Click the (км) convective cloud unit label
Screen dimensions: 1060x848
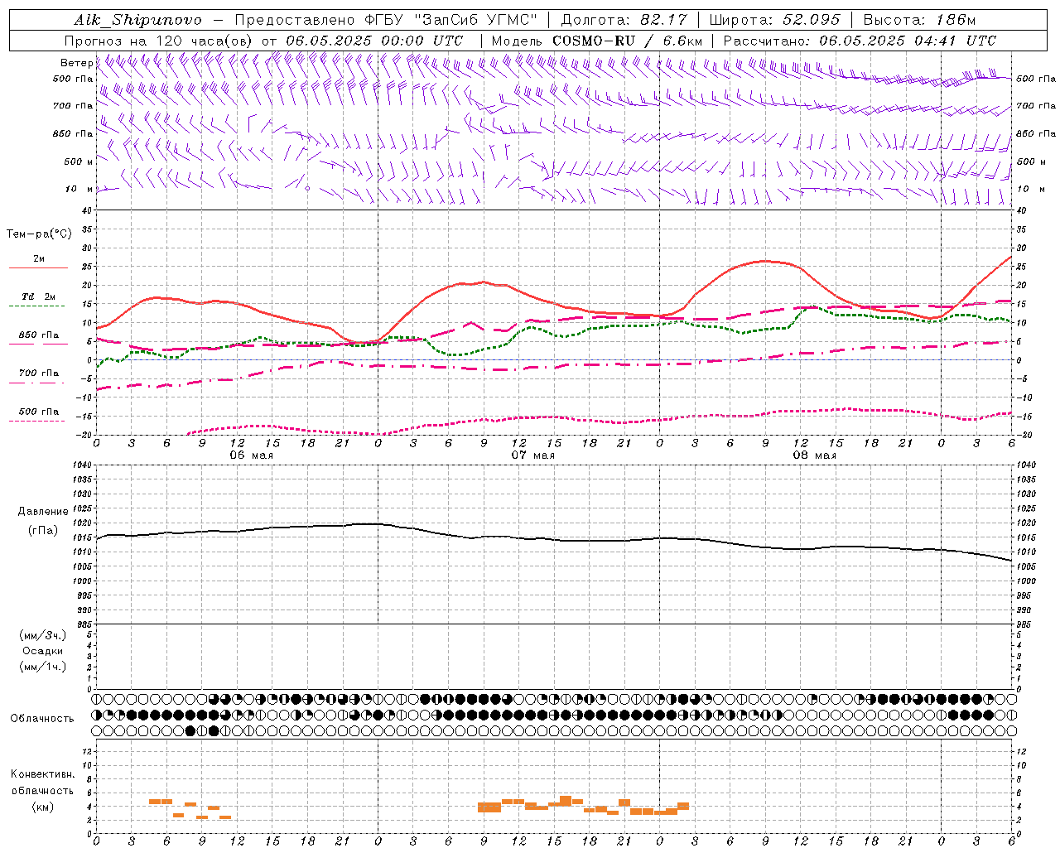[x=43, y=807]
